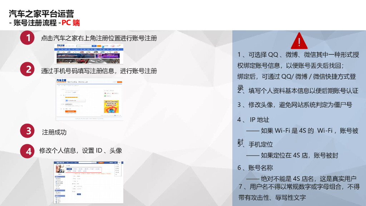The height and width of the screenshot is (206, 366).
Task: Select note 2 填写个人资料基本信息以便后期账号认证
Action: point(303,91)
